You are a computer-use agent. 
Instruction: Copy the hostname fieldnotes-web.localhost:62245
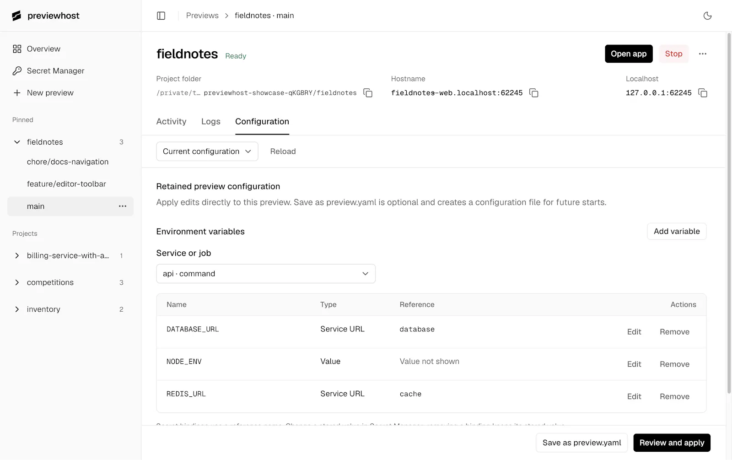pyautogui.click(x=533, y=93)
